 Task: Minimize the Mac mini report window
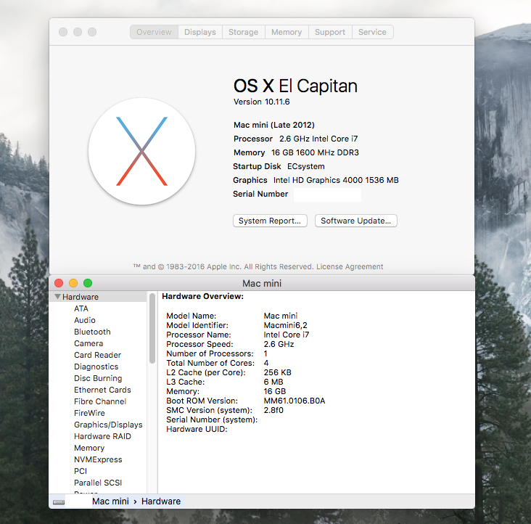tap(73, 283)
